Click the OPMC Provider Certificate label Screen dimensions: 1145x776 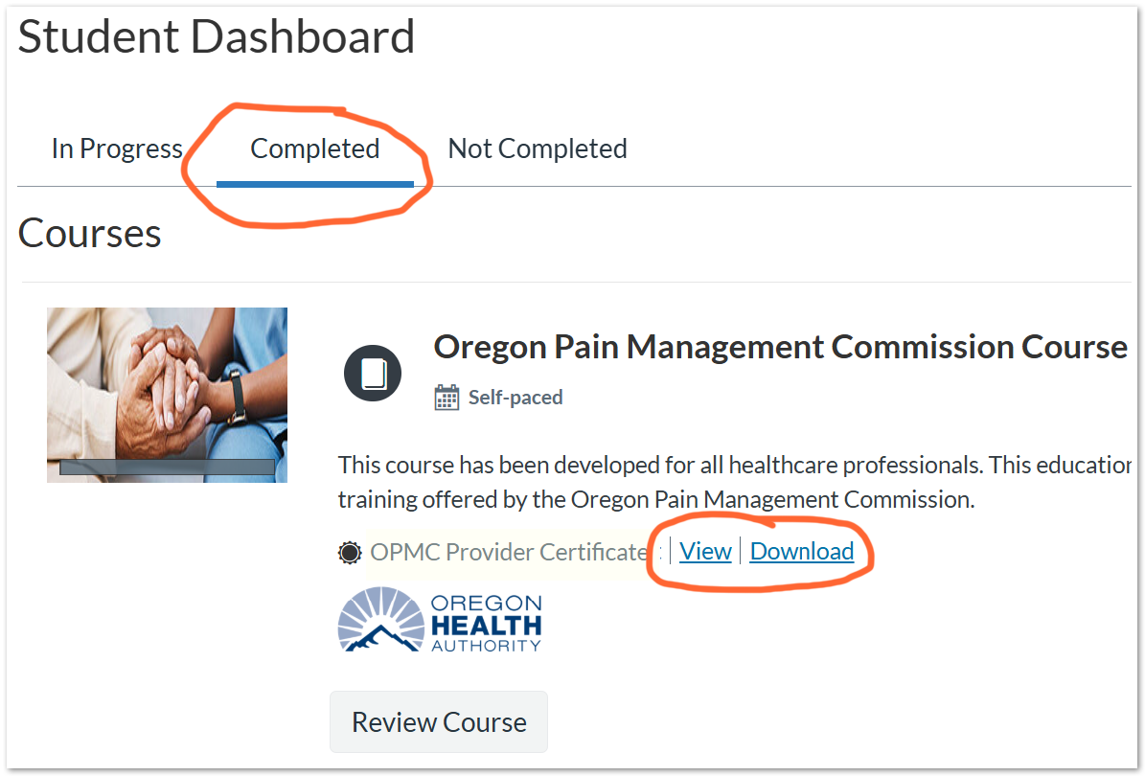click(509, 552)
